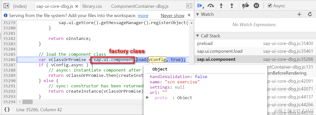Screen dimensions: 316x115
Task: Select the preload call stack frame
Action: pos(205,43)
